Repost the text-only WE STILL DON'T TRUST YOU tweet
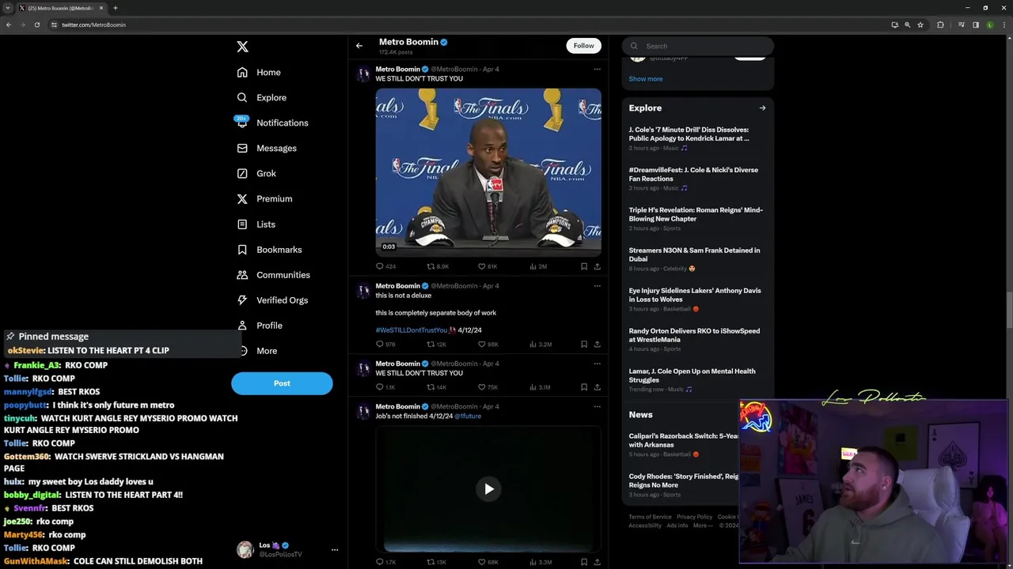This screenshot has height=569, width=1013. pyautogui.click(x=431, y=387)
